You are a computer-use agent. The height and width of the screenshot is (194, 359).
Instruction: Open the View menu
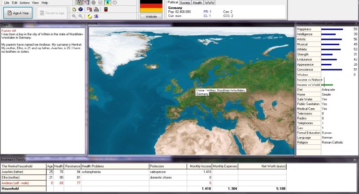pyautogui.click(x=35, y=3)
